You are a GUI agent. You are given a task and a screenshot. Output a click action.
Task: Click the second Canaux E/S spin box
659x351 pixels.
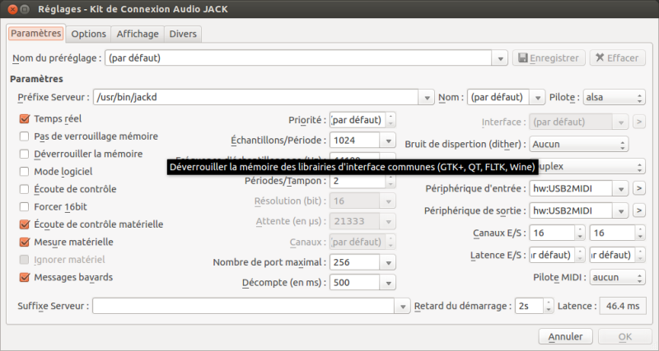pyautogui.click(x=617, y=233)
